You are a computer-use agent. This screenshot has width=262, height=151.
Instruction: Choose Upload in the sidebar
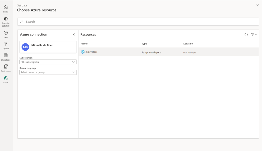[6, 46]
